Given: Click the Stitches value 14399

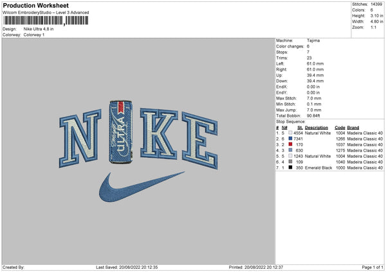Looking at the screenshot, I should [376, 4].
